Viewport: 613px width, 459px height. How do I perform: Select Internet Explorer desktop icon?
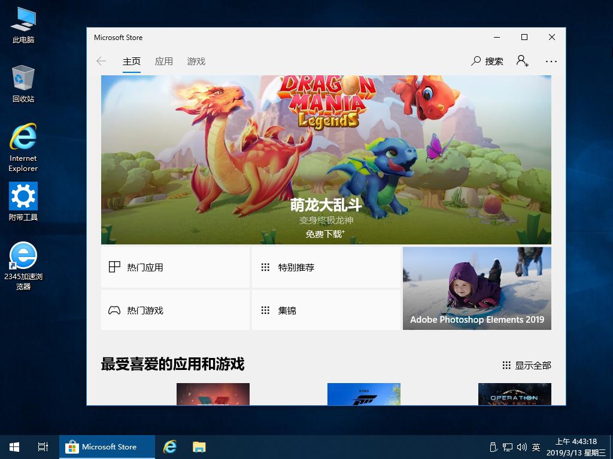point(23,148)
